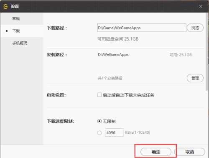The width and height of the screenshot is (209, 158).
Task: Click the KB/s(1-10240) range hint
Action: pos(138,133)
